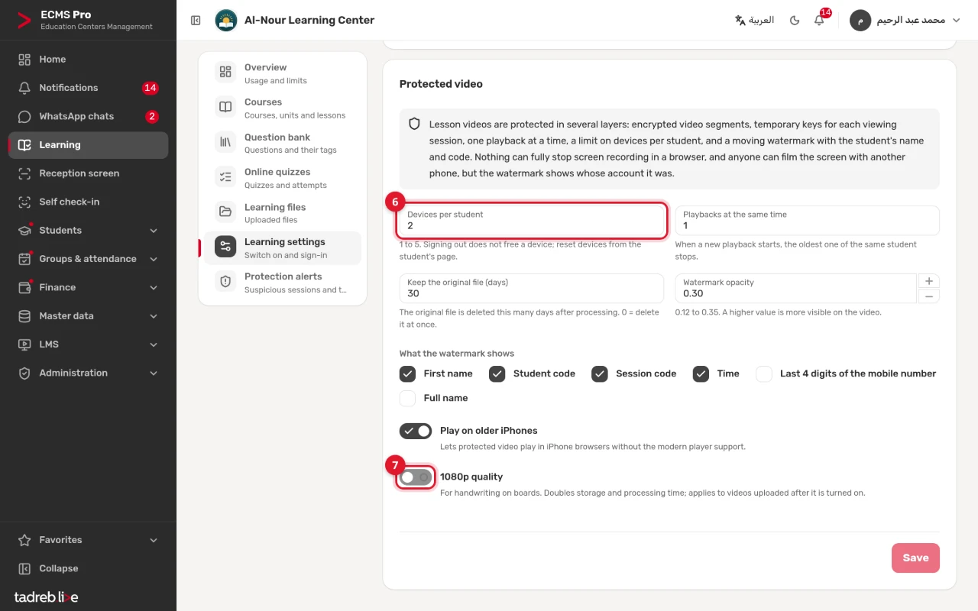Screen dimensions: 978x611
Task: Open Reception screen page
Action: 88,173
